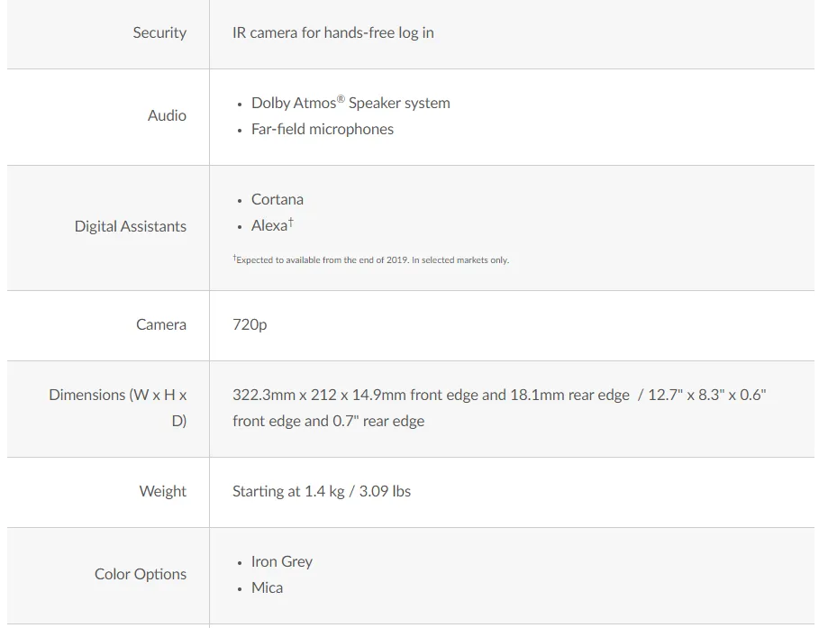Choose the Mica color option
This screenshot has width=828, height=628.
coord(267,587)
